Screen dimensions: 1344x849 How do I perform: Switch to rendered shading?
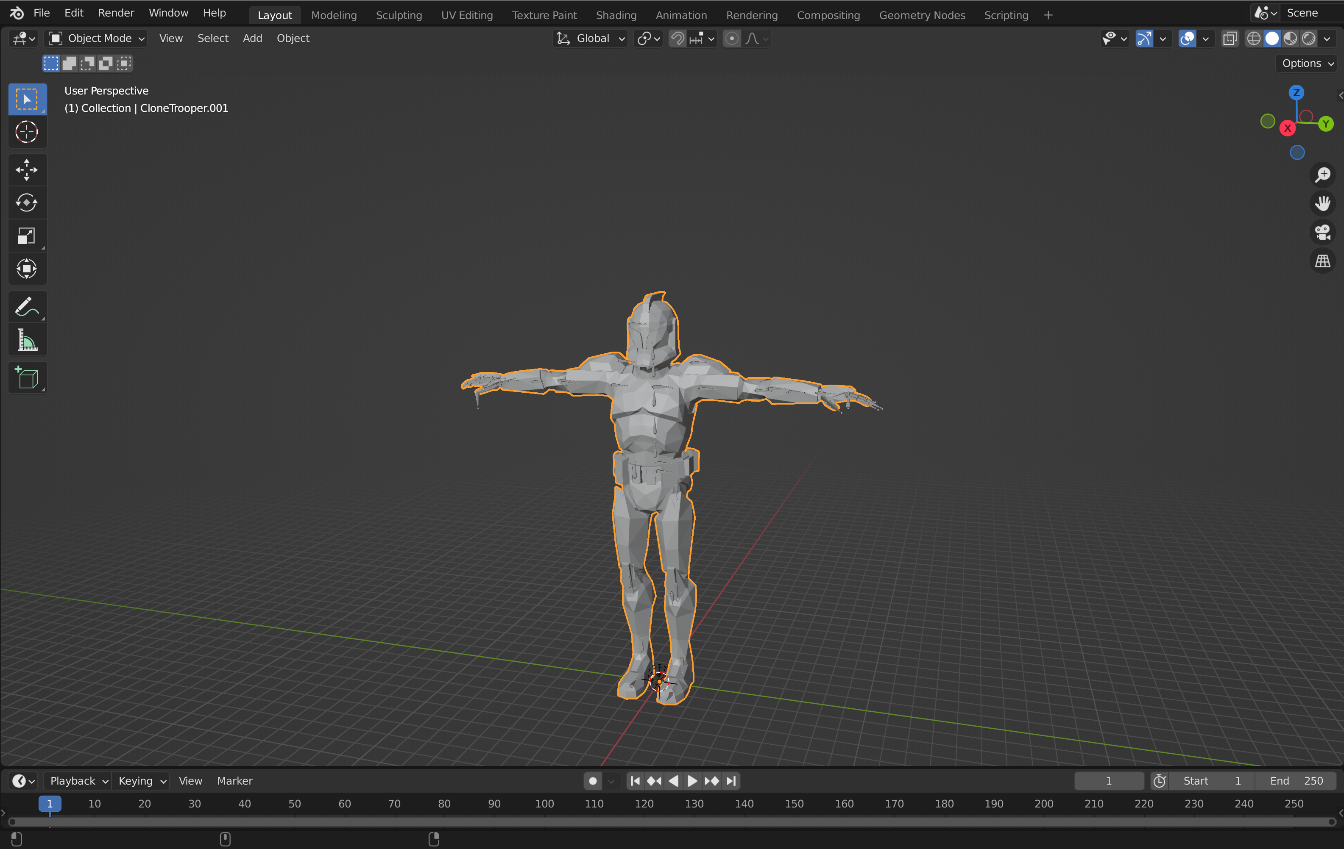click(1309, 39)
